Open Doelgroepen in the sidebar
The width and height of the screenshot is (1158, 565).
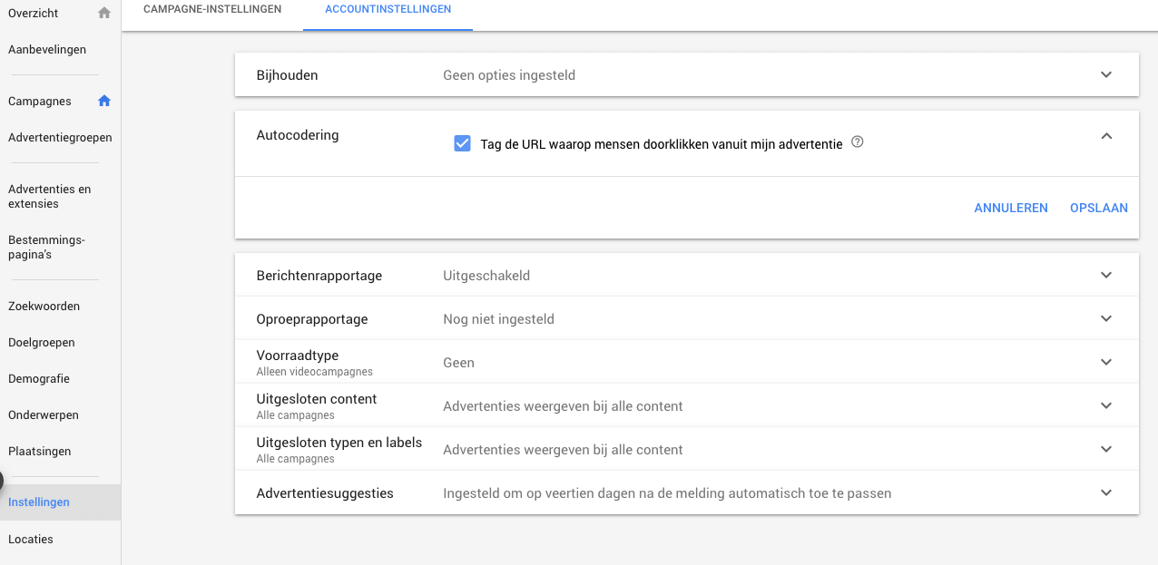pyautogui.click(x=42, y=342)
